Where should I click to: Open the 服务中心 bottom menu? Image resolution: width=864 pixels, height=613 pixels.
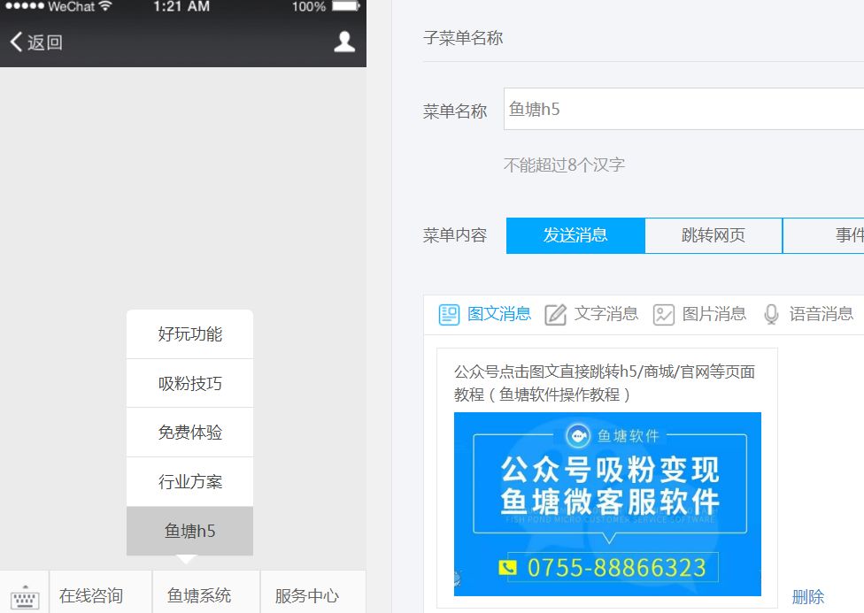pos(313,592)
